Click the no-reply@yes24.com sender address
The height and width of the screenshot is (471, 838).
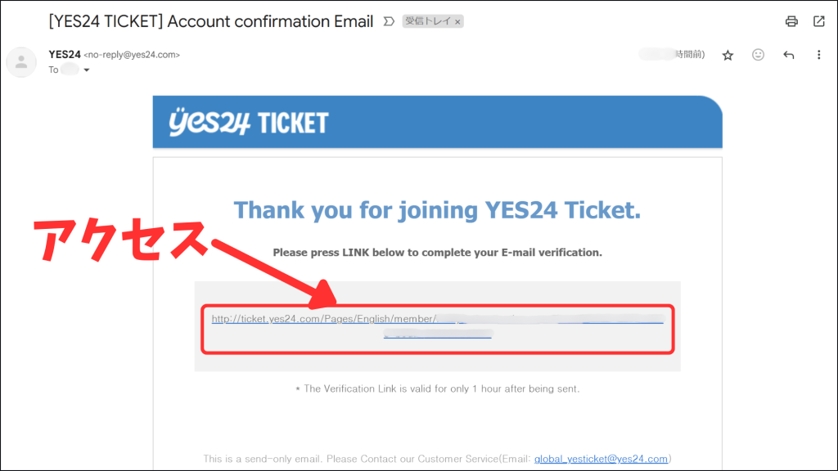point(132,55)
